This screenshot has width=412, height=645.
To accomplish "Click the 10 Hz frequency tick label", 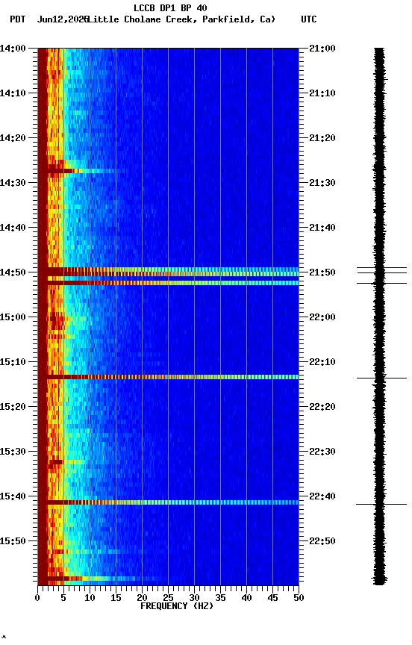I will tap(90, 598).
